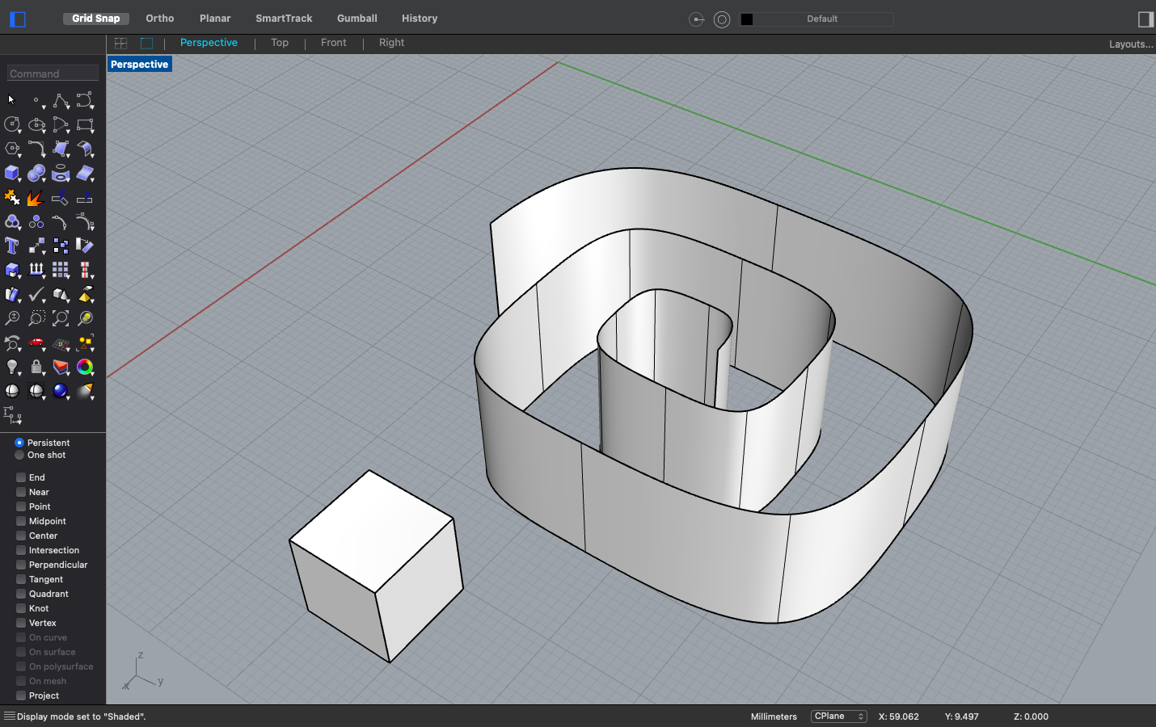Open the Torus tool
1156x727 pixels.
61,173
